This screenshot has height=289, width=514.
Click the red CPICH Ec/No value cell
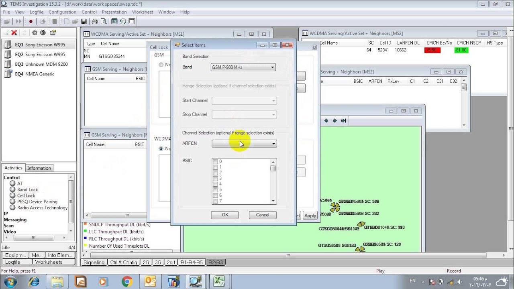(432, 50)
